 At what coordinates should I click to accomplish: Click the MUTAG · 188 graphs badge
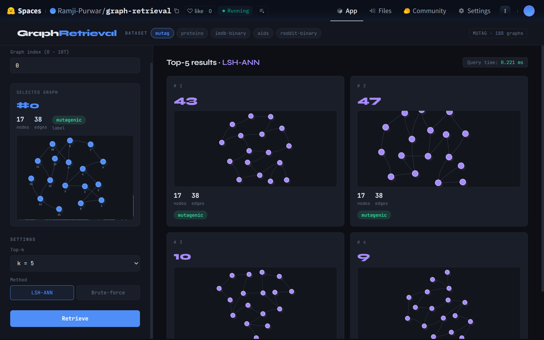coord(498,33)
